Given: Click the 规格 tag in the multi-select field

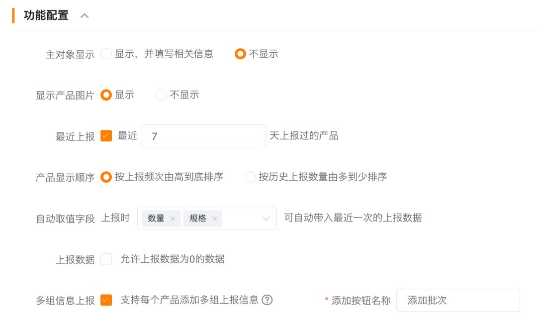Looking at the screenshot, I should [198, 218].
